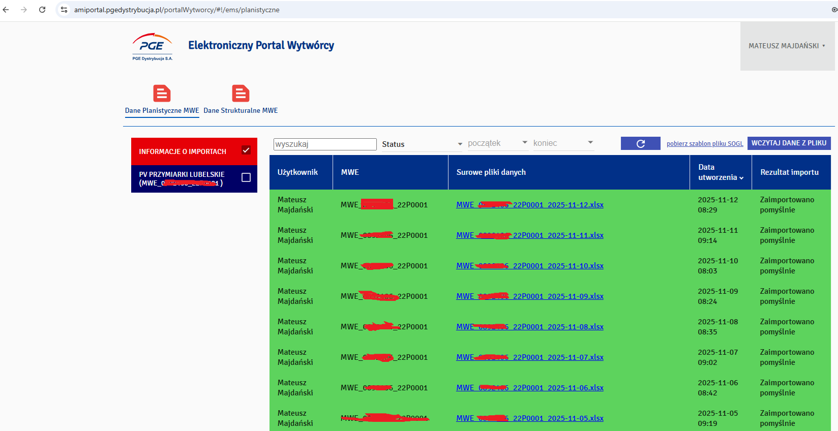This screenshot has height=431, width=838.
Task: Sort by Data utworzenia column header
Action: click(x=721, y=172)
